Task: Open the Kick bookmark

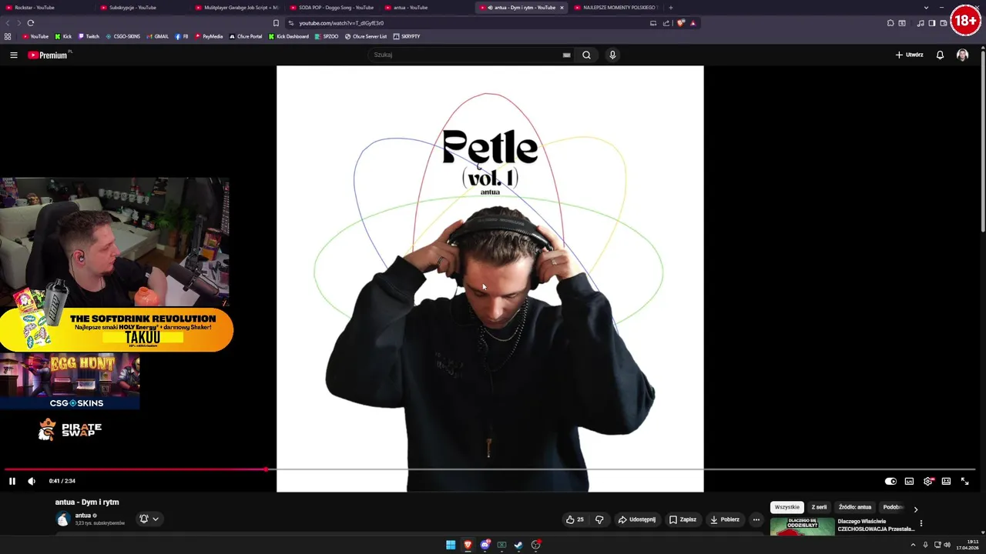Action: pos(63,36)
